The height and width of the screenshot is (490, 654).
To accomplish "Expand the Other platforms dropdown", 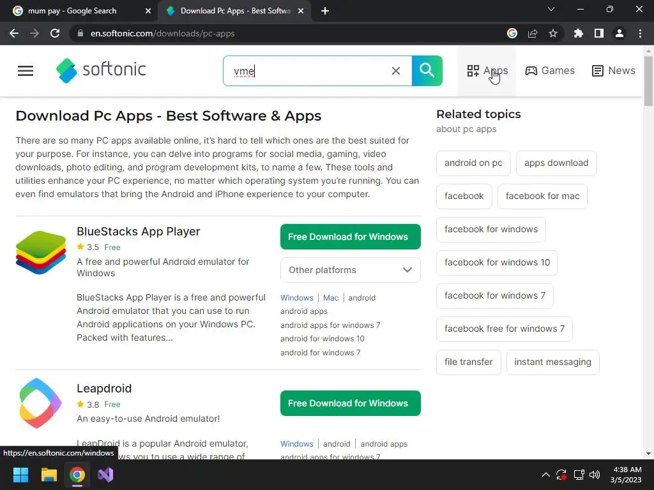I will coord(351,270).
